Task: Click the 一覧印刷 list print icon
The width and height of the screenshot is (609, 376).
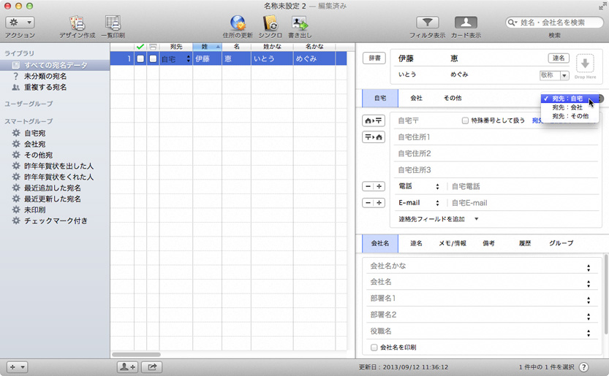Action: (113, 23)
